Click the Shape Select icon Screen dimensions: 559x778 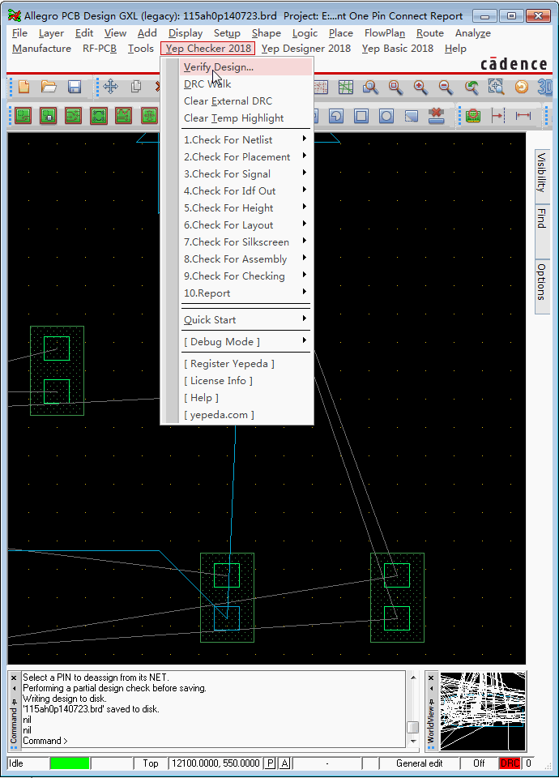412,116
